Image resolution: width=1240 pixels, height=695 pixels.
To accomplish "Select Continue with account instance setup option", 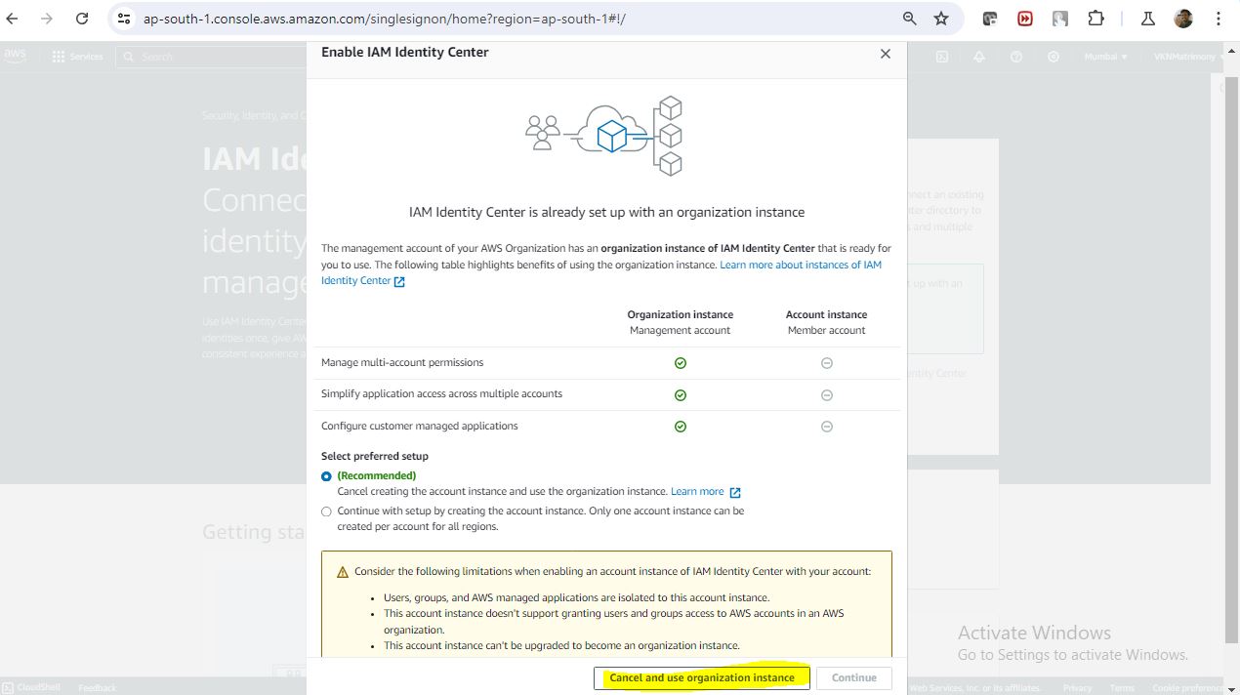I will (326, 511).
